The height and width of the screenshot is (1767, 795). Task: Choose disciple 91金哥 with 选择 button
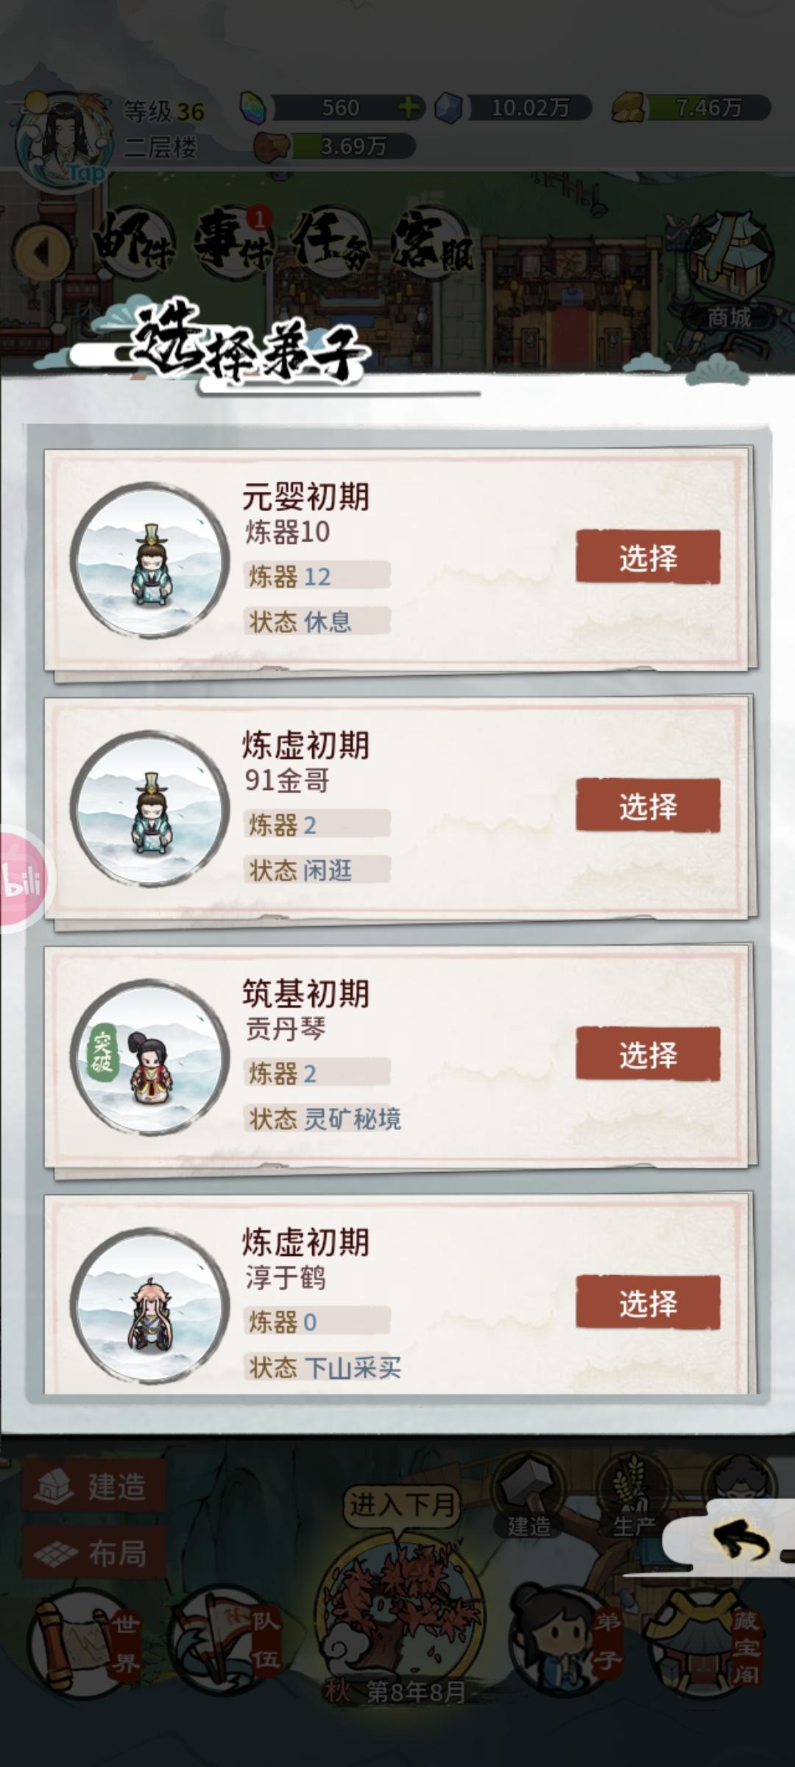[x=648, y=805]
